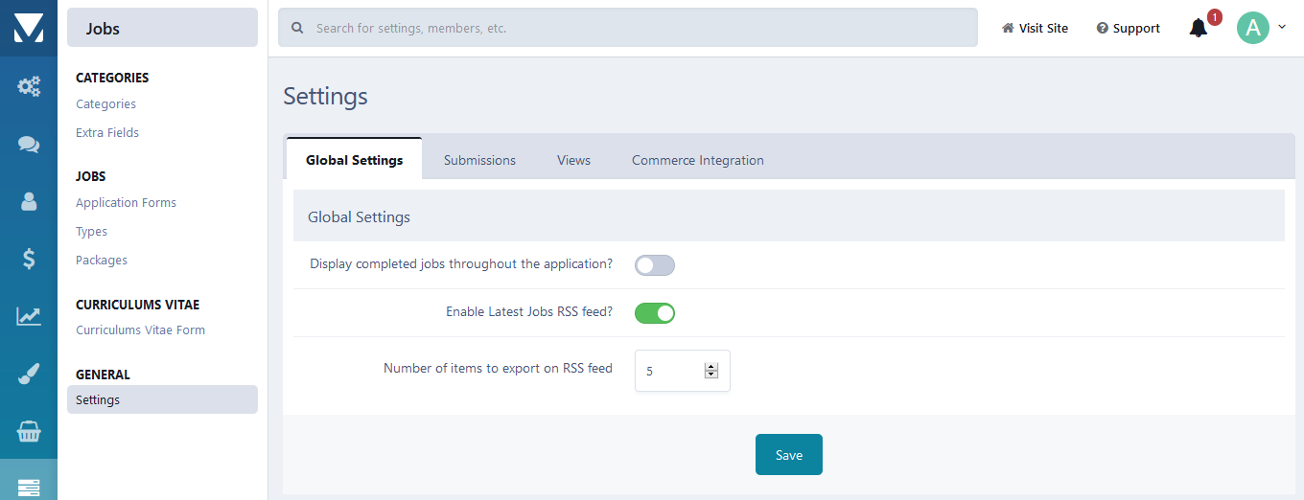
Task: Click the logo icon at top left
Action: point(29,28)
